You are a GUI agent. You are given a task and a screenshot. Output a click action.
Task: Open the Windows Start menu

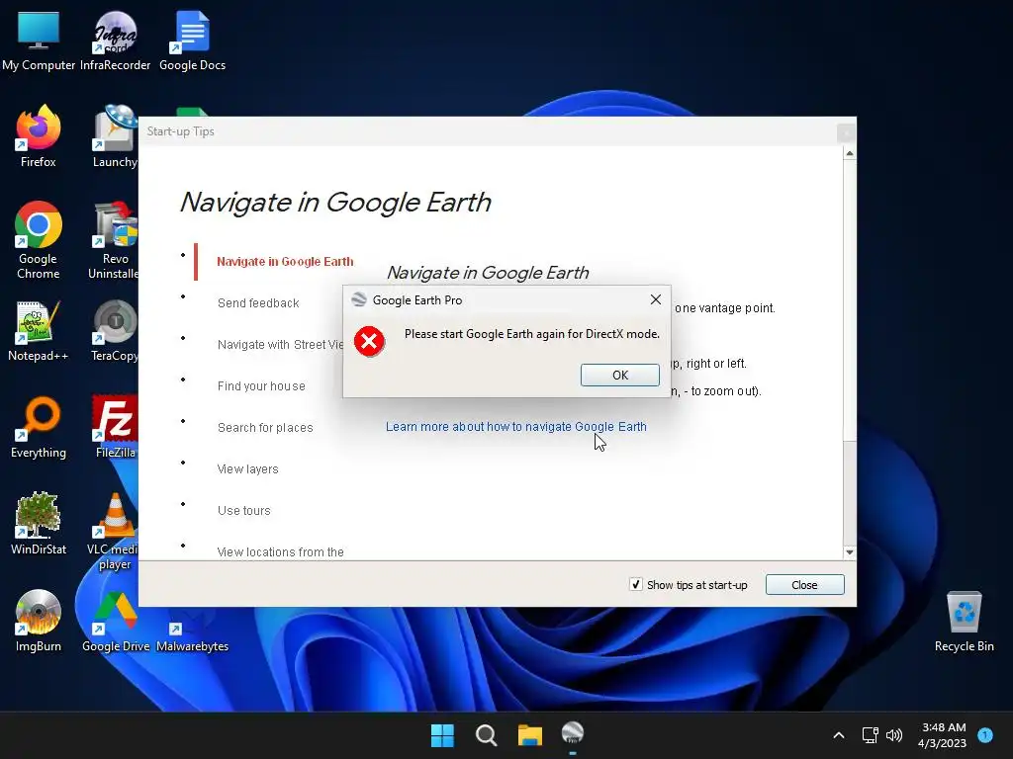point(442,735)
